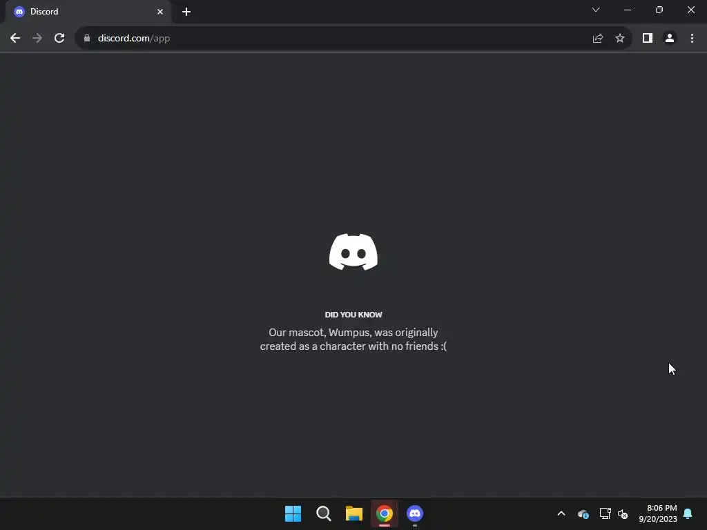Open the clock showing 8:06 PM

pos(658,513)
